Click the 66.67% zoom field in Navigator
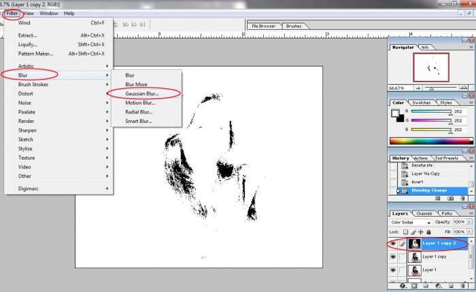476x292 pixels. pos(401,88)
